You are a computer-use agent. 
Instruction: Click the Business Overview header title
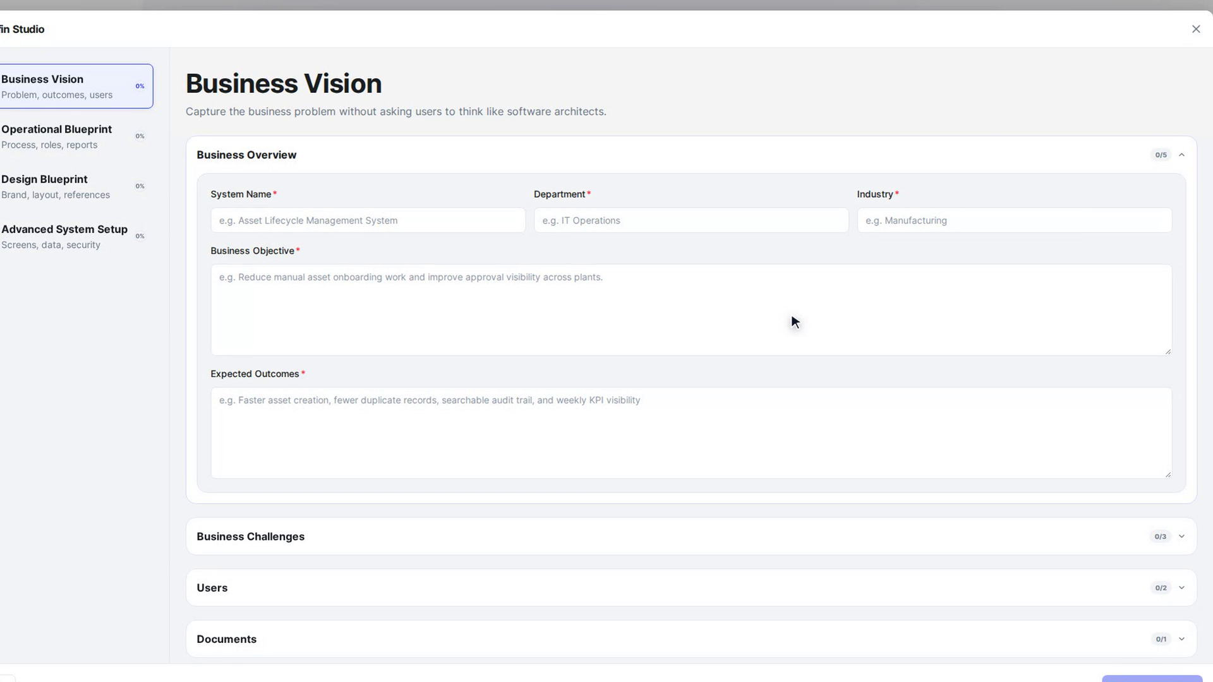246,155
